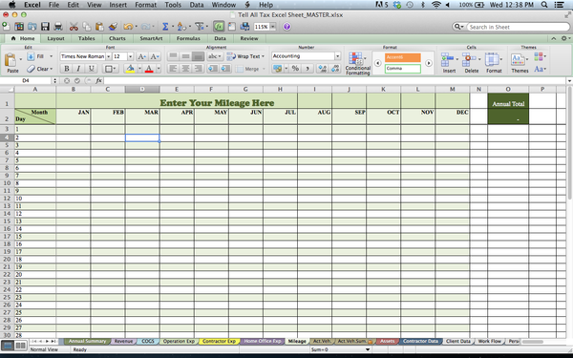Click the Save floppy disk icon
Image resolution: width=573 pixels, height=358 pixels.
tap(45, 27)
